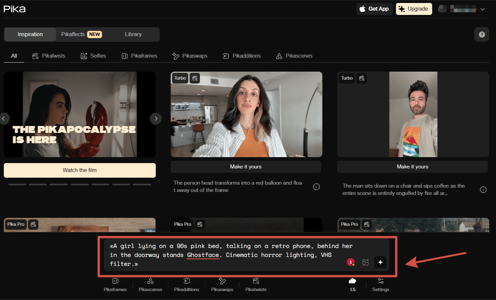This screenshot has height=300, width=496.
Task: Click Turbo badge on the woman's selfie video
Action: pos(180,78)
